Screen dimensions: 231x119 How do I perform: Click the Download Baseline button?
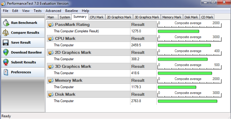(23, 52)
